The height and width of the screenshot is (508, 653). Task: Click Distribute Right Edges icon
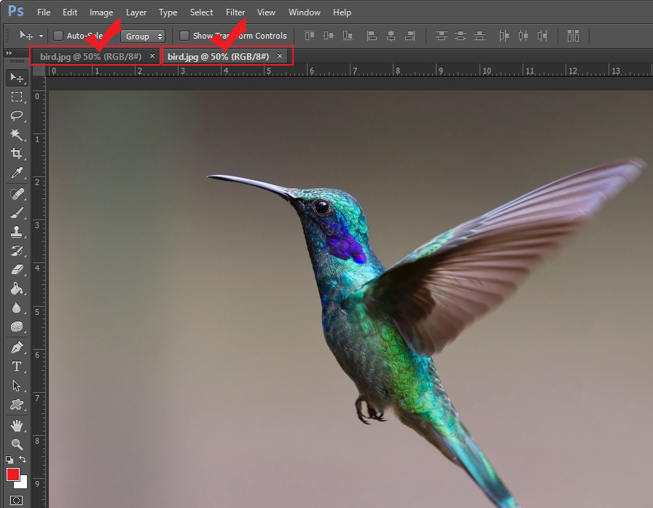coord(542,36)
